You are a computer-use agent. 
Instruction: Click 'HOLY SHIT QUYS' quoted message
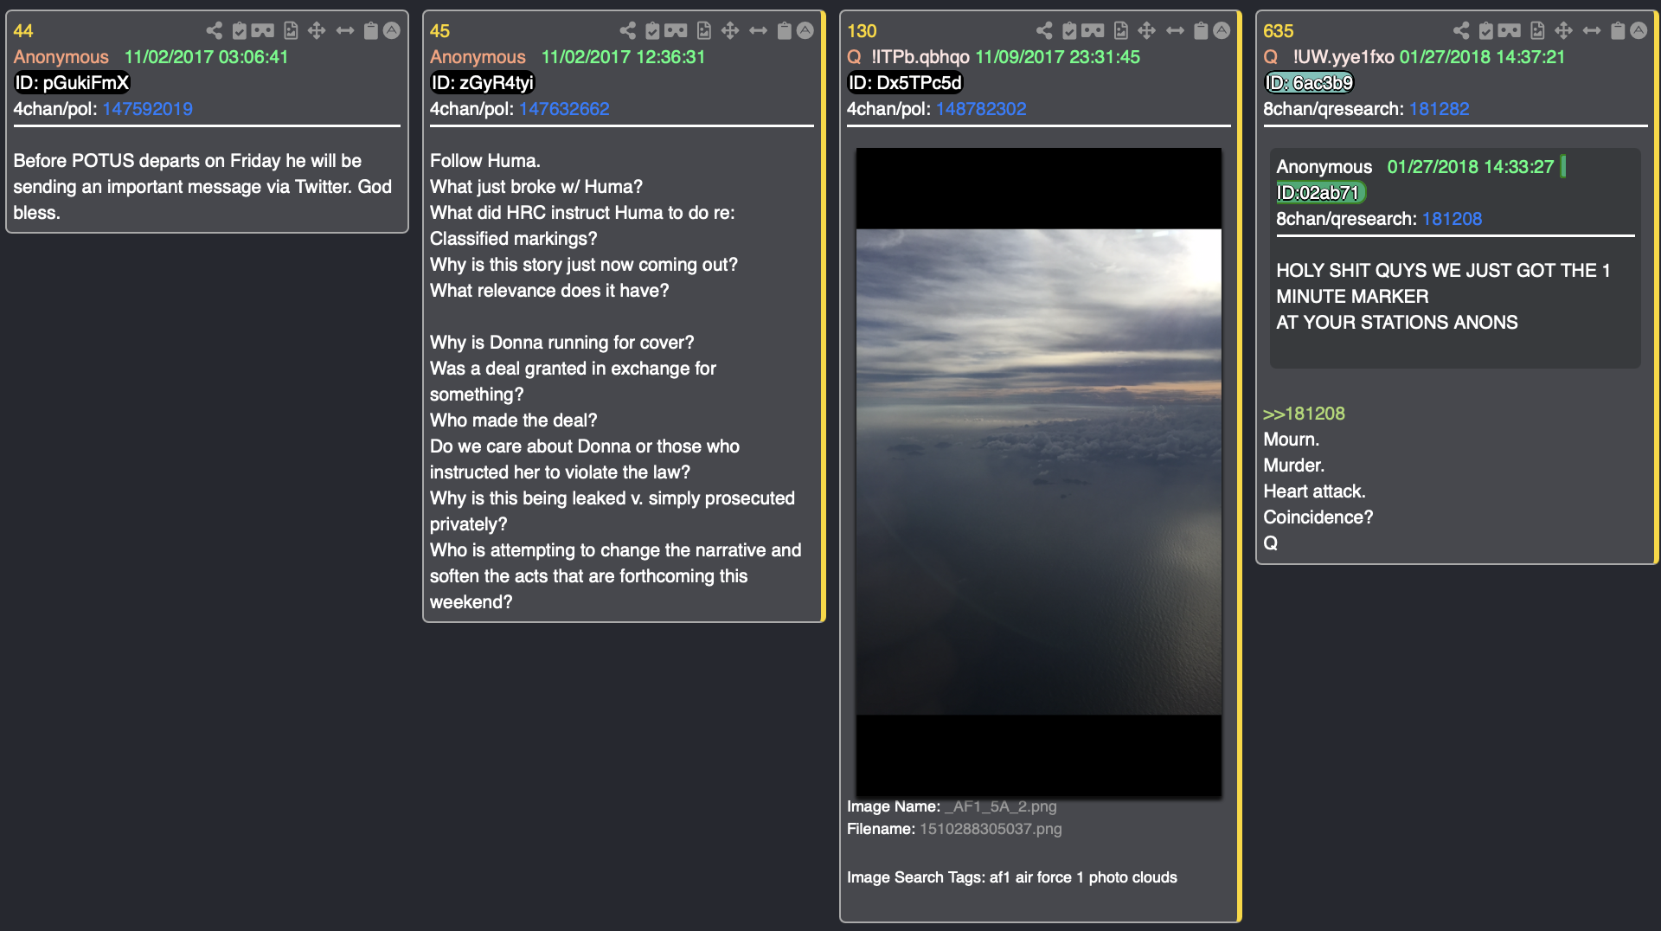pos(1443,296)
